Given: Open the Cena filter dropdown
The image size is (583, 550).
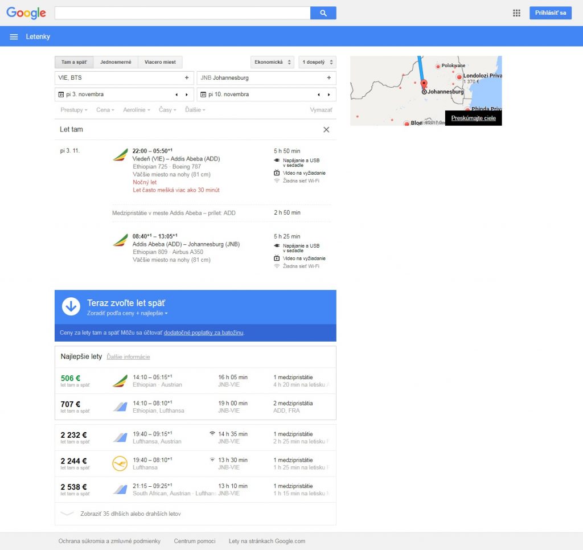Looking at the screenshot, I should (105, 110).
